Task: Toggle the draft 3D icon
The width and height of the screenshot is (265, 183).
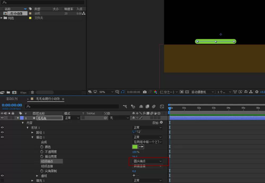Action: pos(133,106)
